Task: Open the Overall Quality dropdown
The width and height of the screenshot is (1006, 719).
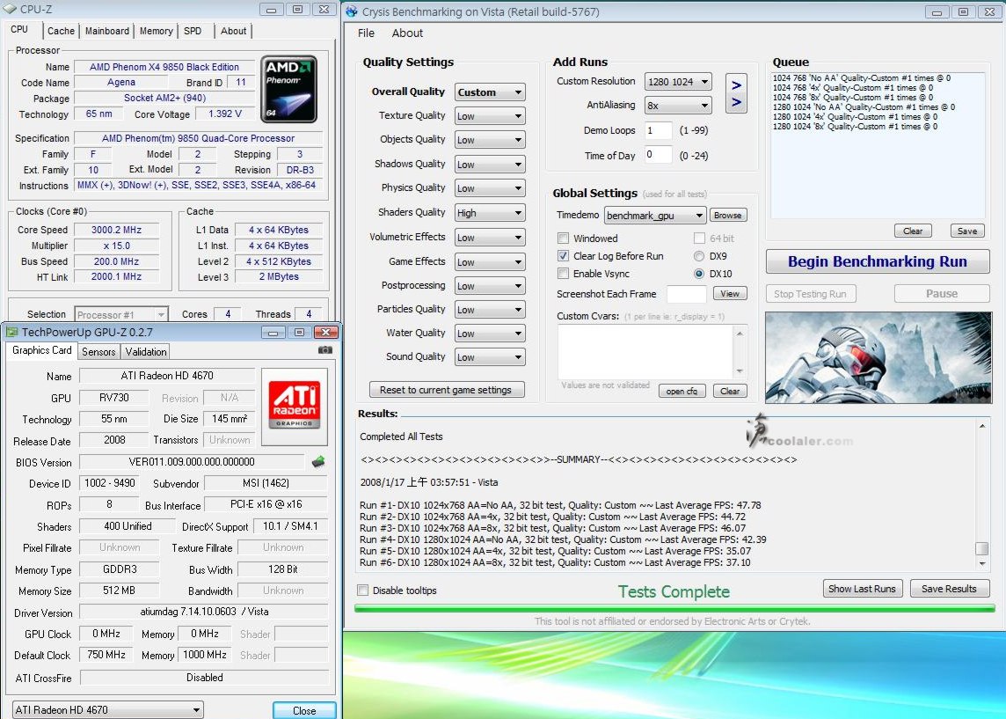Action: tap(490, 92)
